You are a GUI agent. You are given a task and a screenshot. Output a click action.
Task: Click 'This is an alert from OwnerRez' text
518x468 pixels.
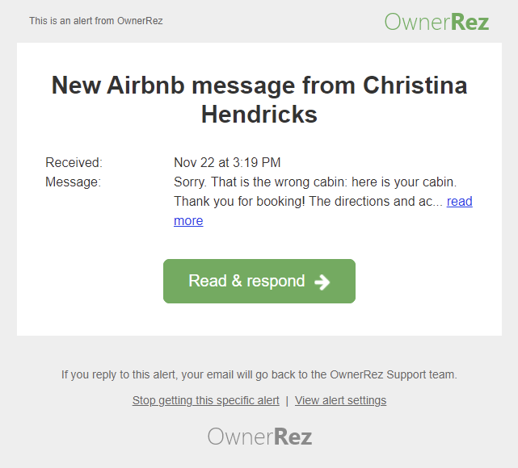(x=95, y=21)
